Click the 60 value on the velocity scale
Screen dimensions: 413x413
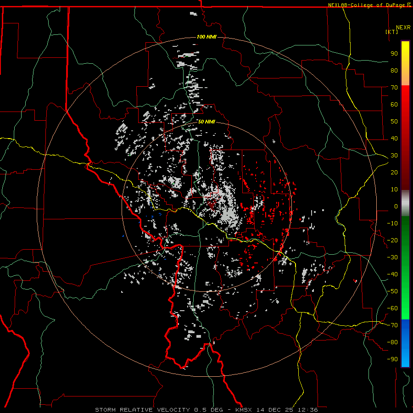click(394, 104)
